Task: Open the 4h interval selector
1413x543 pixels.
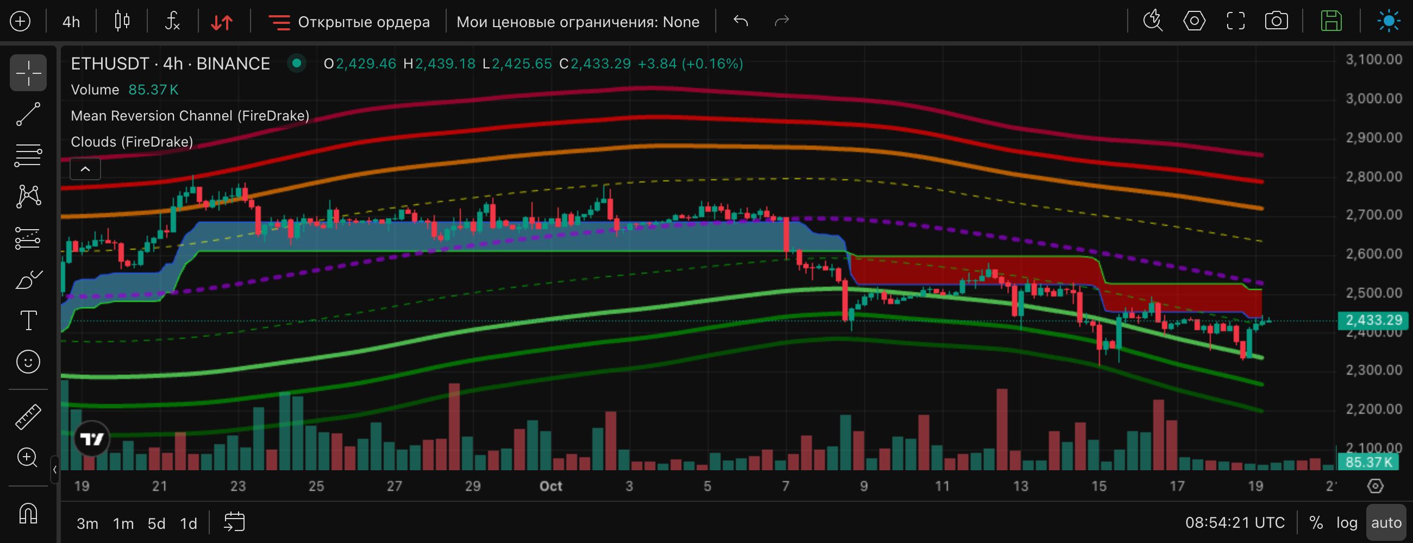Action: 71,22
